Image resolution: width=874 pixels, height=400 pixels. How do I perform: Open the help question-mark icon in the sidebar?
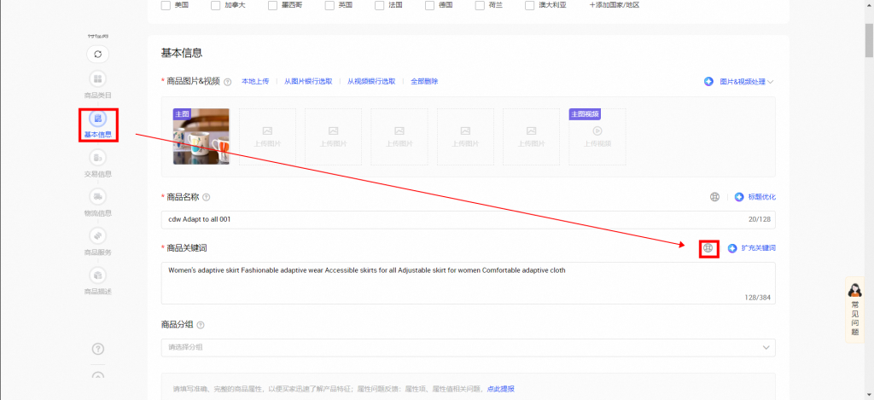[x=98, y=349]
